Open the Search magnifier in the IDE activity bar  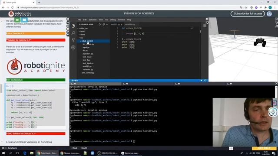[73, 33]
